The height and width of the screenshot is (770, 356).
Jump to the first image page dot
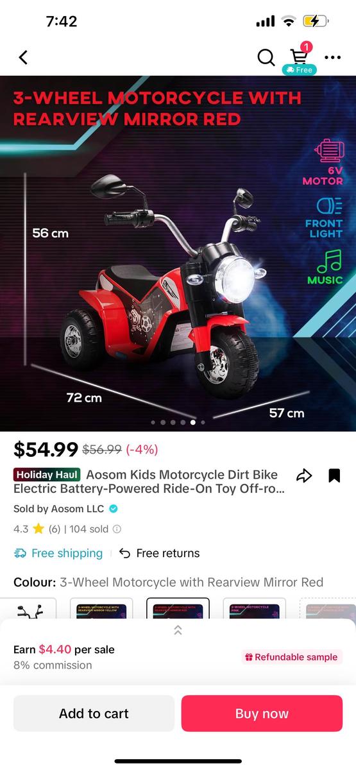(153, 422)
